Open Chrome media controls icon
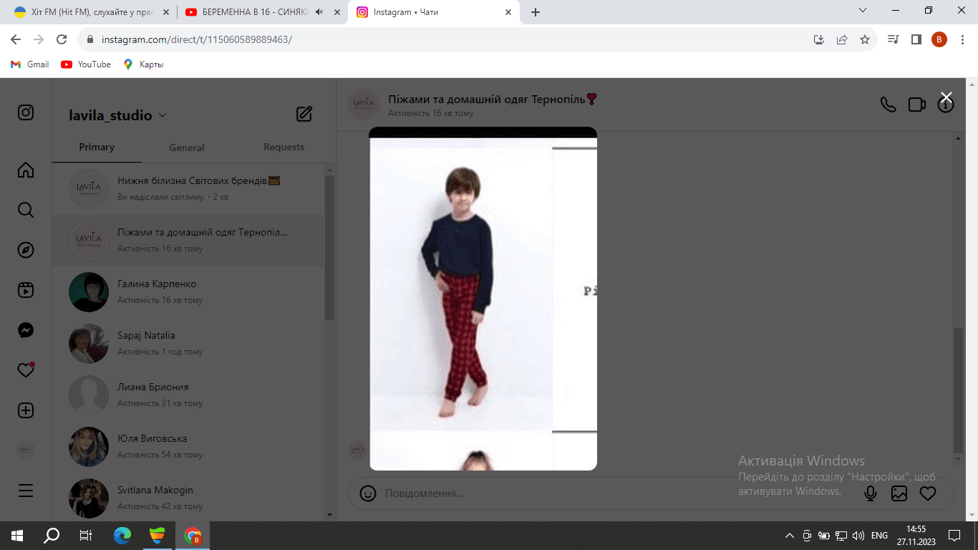The height and width of the screenshot is (550, 978). click(x=893, y=39)
